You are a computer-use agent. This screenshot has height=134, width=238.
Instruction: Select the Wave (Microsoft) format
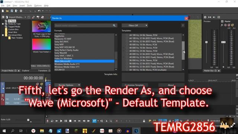(84, 61)
